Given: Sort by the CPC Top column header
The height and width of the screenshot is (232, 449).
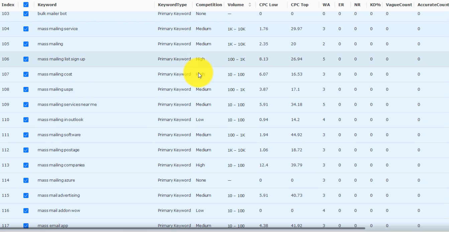Looking at the screenshot, I should 300,5.
